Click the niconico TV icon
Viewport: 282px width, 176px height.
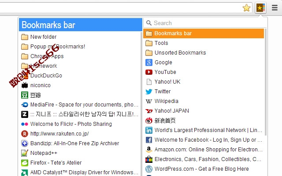click(x=25, y=85)
